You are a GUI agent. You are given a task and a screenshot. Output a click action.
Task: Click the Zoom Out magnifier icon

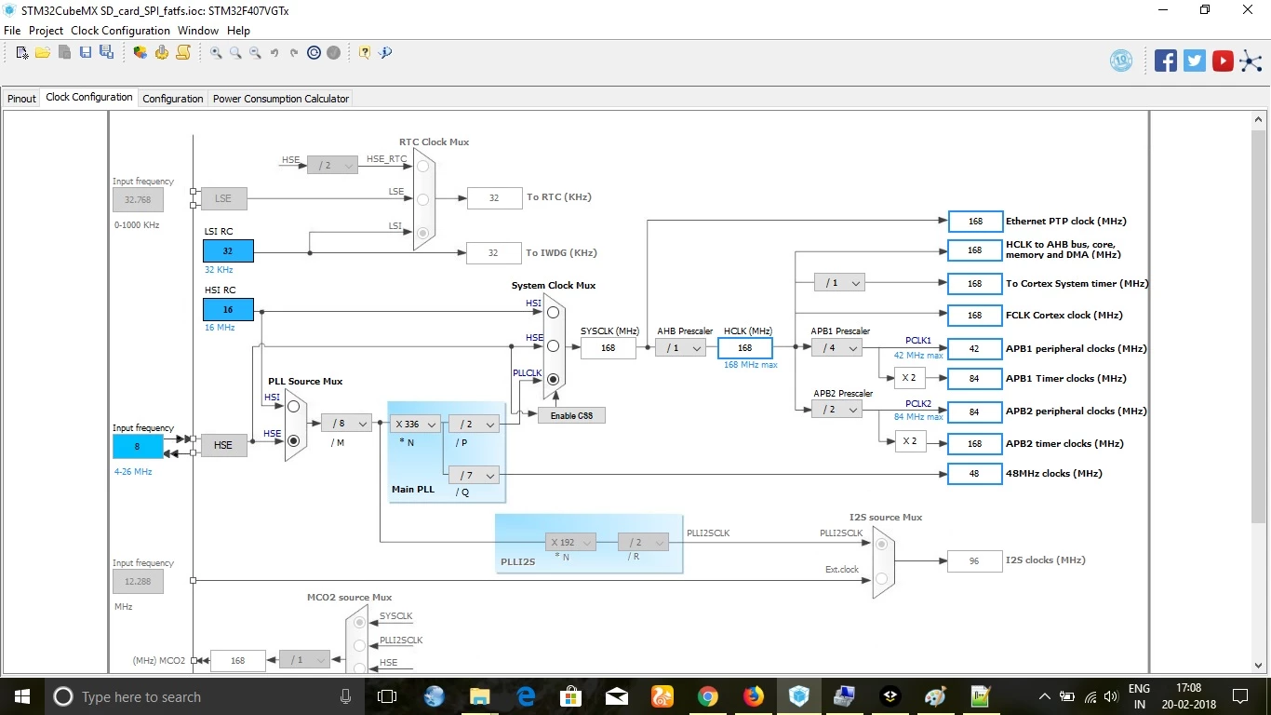pyautogui.click(x=255, y=53)
